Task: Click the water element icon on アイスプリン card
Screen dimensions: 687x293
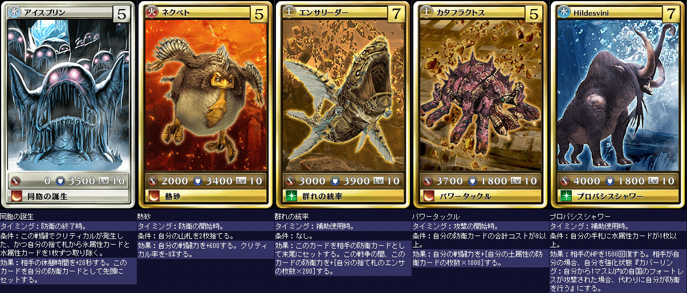Action: point(15,12)
